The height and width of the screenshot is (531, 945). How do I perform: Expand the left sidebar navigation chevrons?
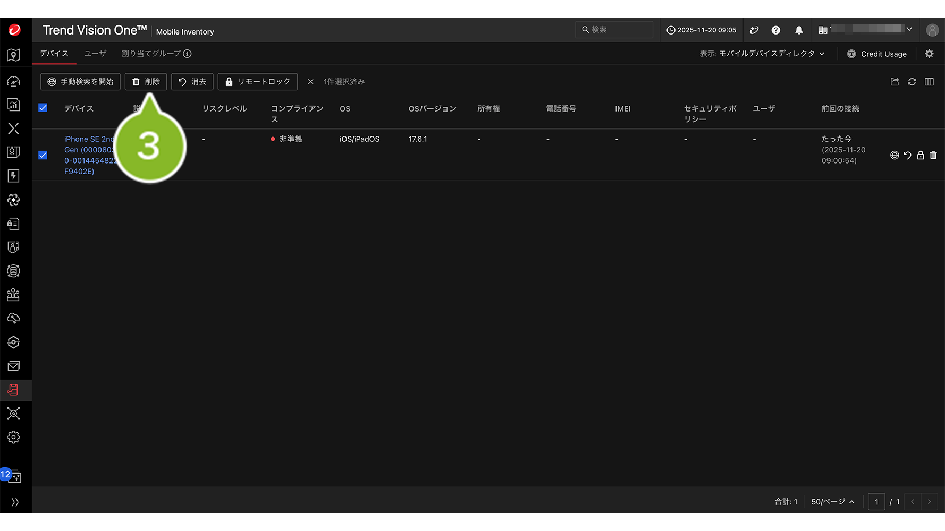15,502
